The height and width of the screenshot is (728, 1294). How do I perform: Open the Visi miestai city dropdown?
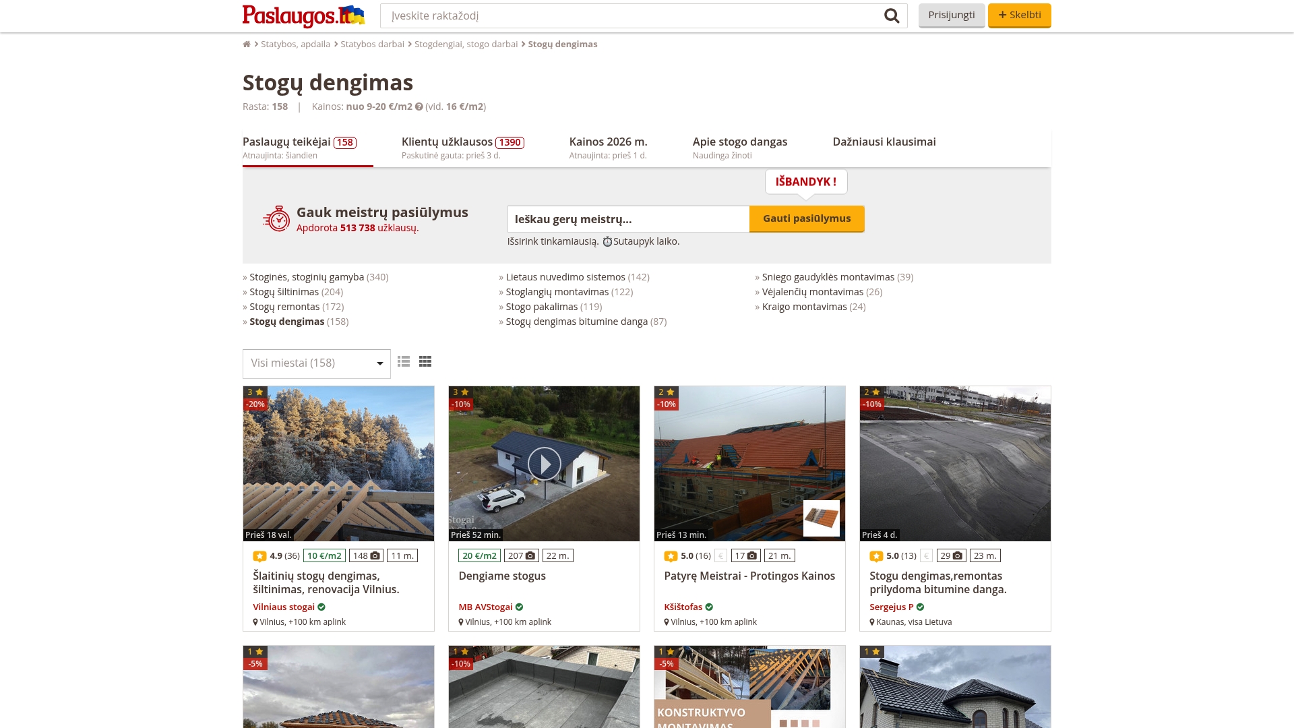point(315,363)
